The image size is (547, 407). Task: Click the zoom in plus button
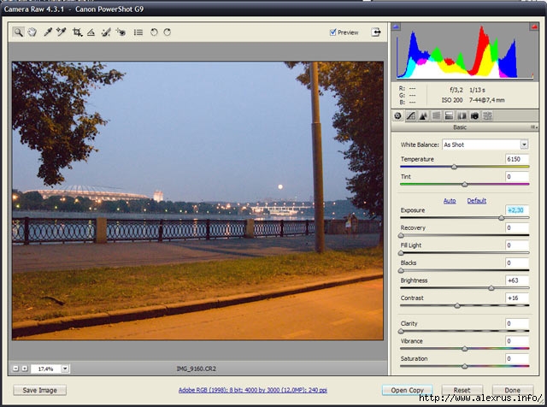click(x=25, y=369)
